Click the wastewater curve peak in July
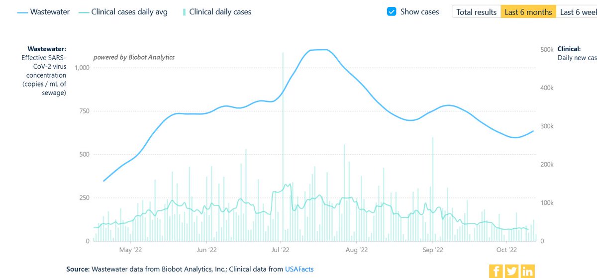The image size is (597, 278). (318, 50)
